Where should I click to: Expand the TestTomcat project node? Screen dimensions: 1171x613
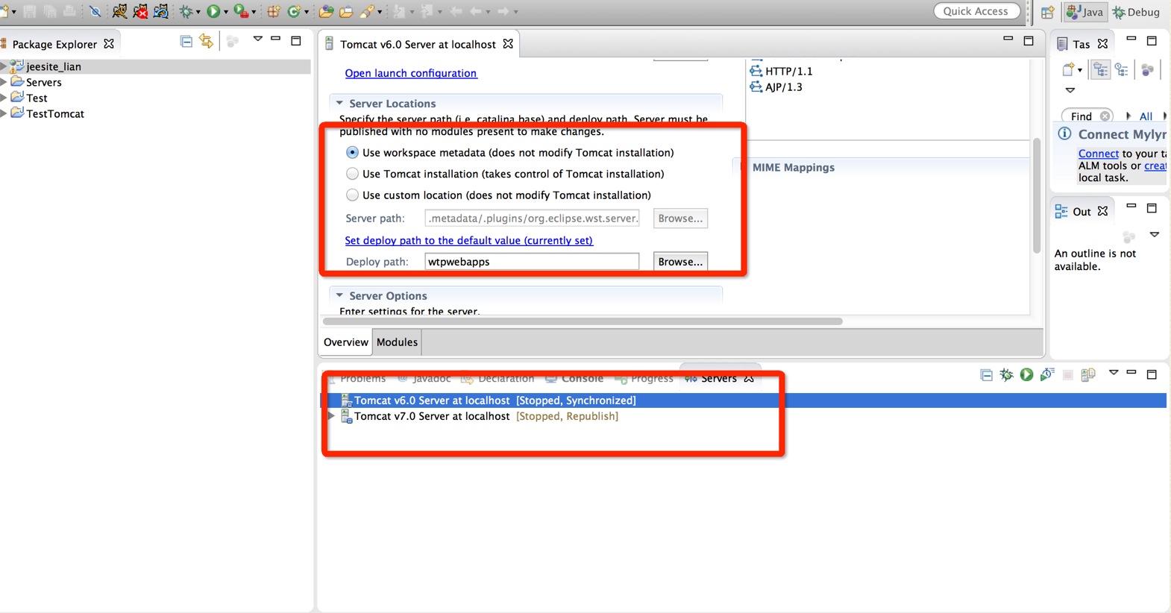click(3, 113)
